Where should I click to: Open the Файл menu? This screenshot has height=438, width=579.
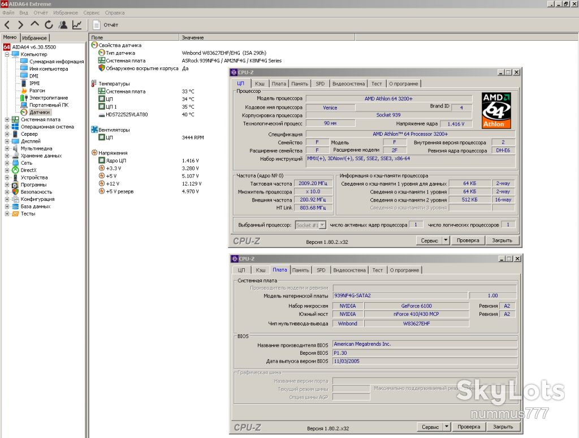point(8,12)
